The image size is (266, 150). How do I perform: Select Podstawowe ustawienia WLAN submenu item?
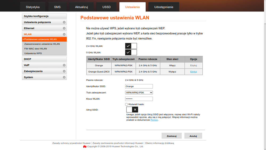44,39
